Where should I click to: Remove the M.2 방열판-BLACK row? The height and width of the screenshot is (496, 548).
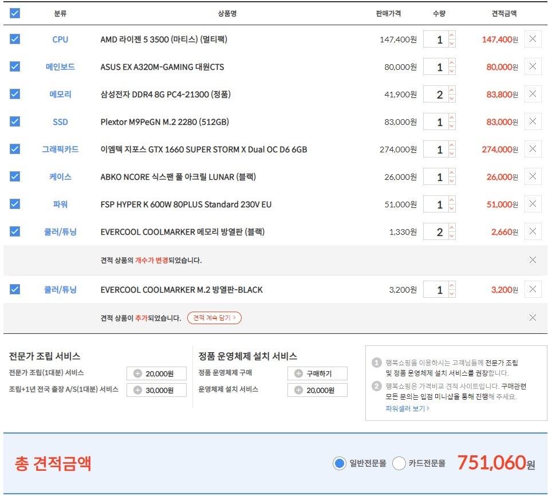(x=533, y=289)
